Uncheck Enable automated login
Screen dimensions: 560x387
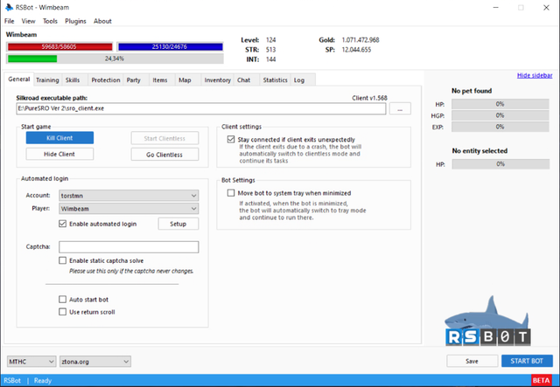62,224
